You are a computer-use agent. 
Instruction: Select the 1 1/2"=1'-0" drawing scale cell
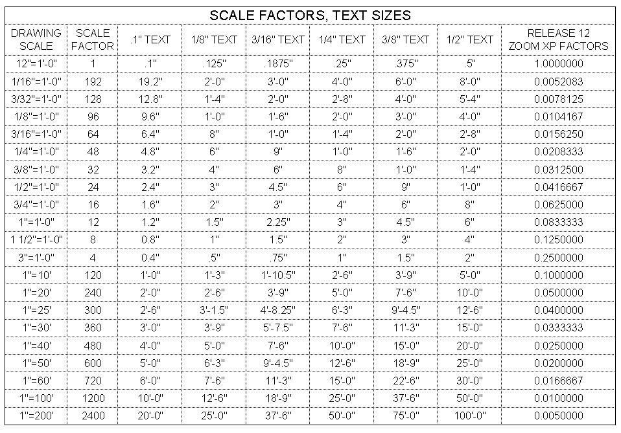coord(36,239)
